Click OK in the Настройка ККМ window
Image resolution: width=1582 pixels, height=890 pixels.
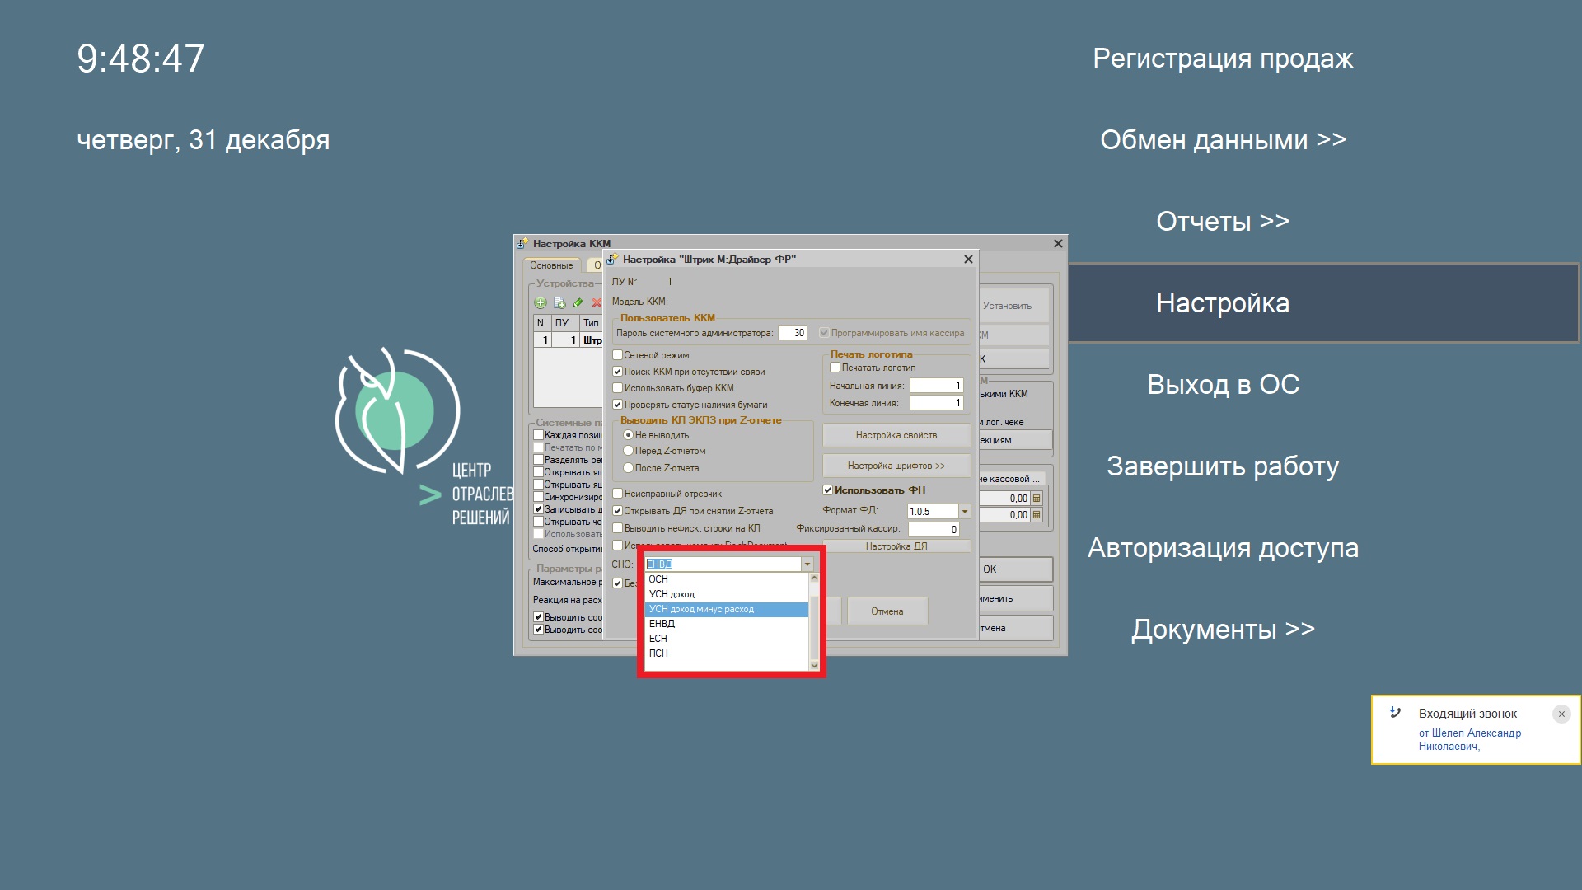tap(1016, 569)
